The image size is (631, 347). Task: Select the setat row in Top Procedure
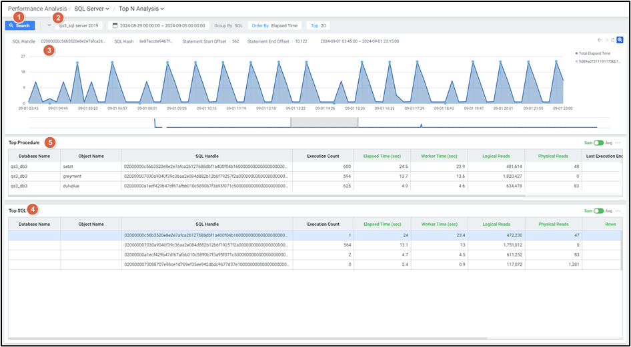pos(68,167)
